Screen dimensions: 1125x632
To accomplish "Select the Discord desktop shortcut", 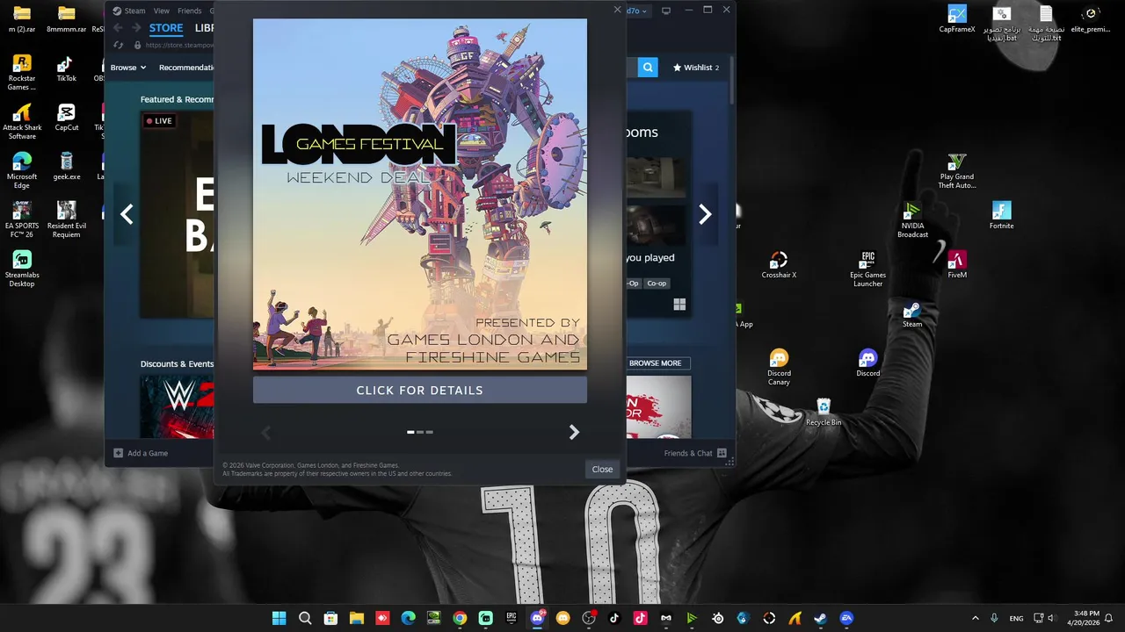I will (x=867, y=363).
